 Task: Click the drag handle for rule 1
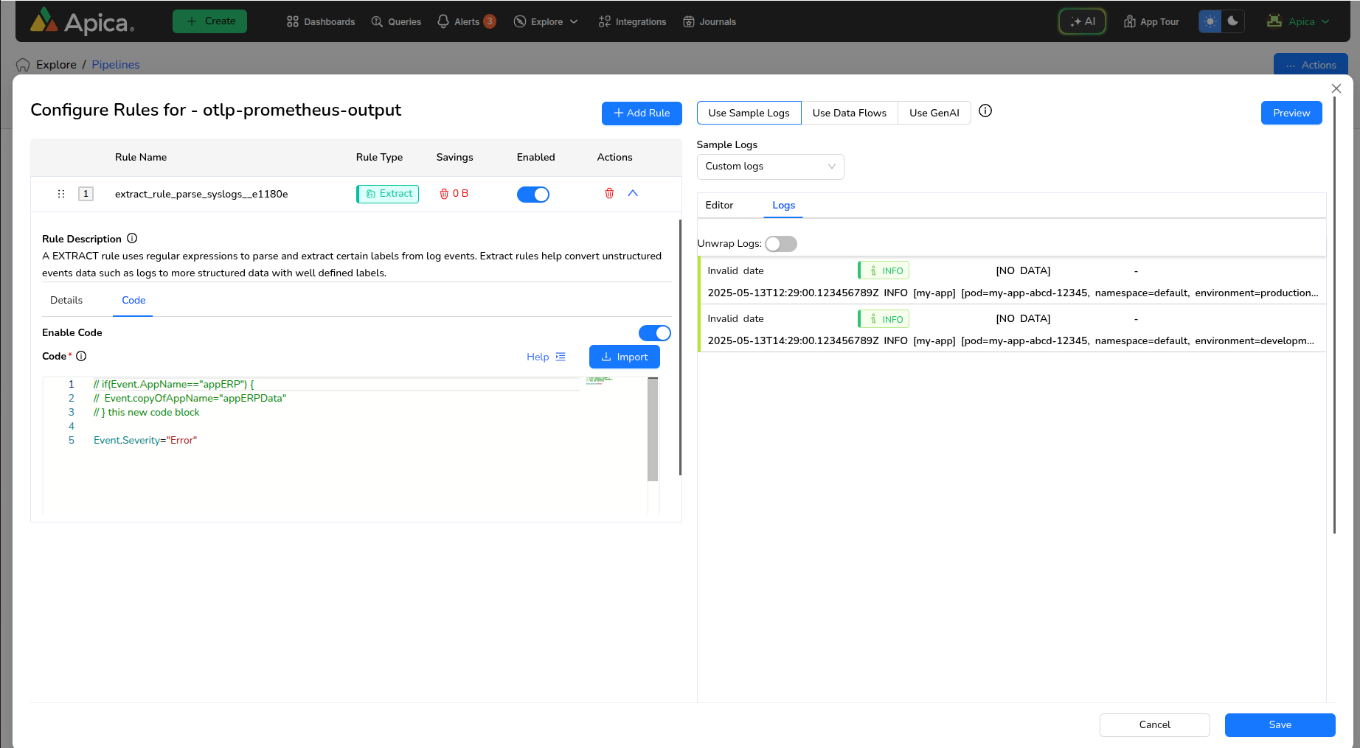[61, 194]
